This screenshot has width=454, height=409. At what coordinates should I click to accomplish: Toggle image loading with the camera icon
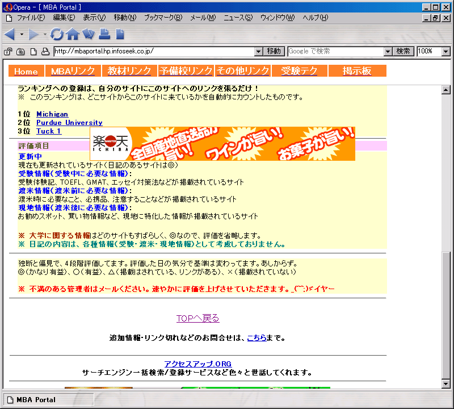point(20,52)
